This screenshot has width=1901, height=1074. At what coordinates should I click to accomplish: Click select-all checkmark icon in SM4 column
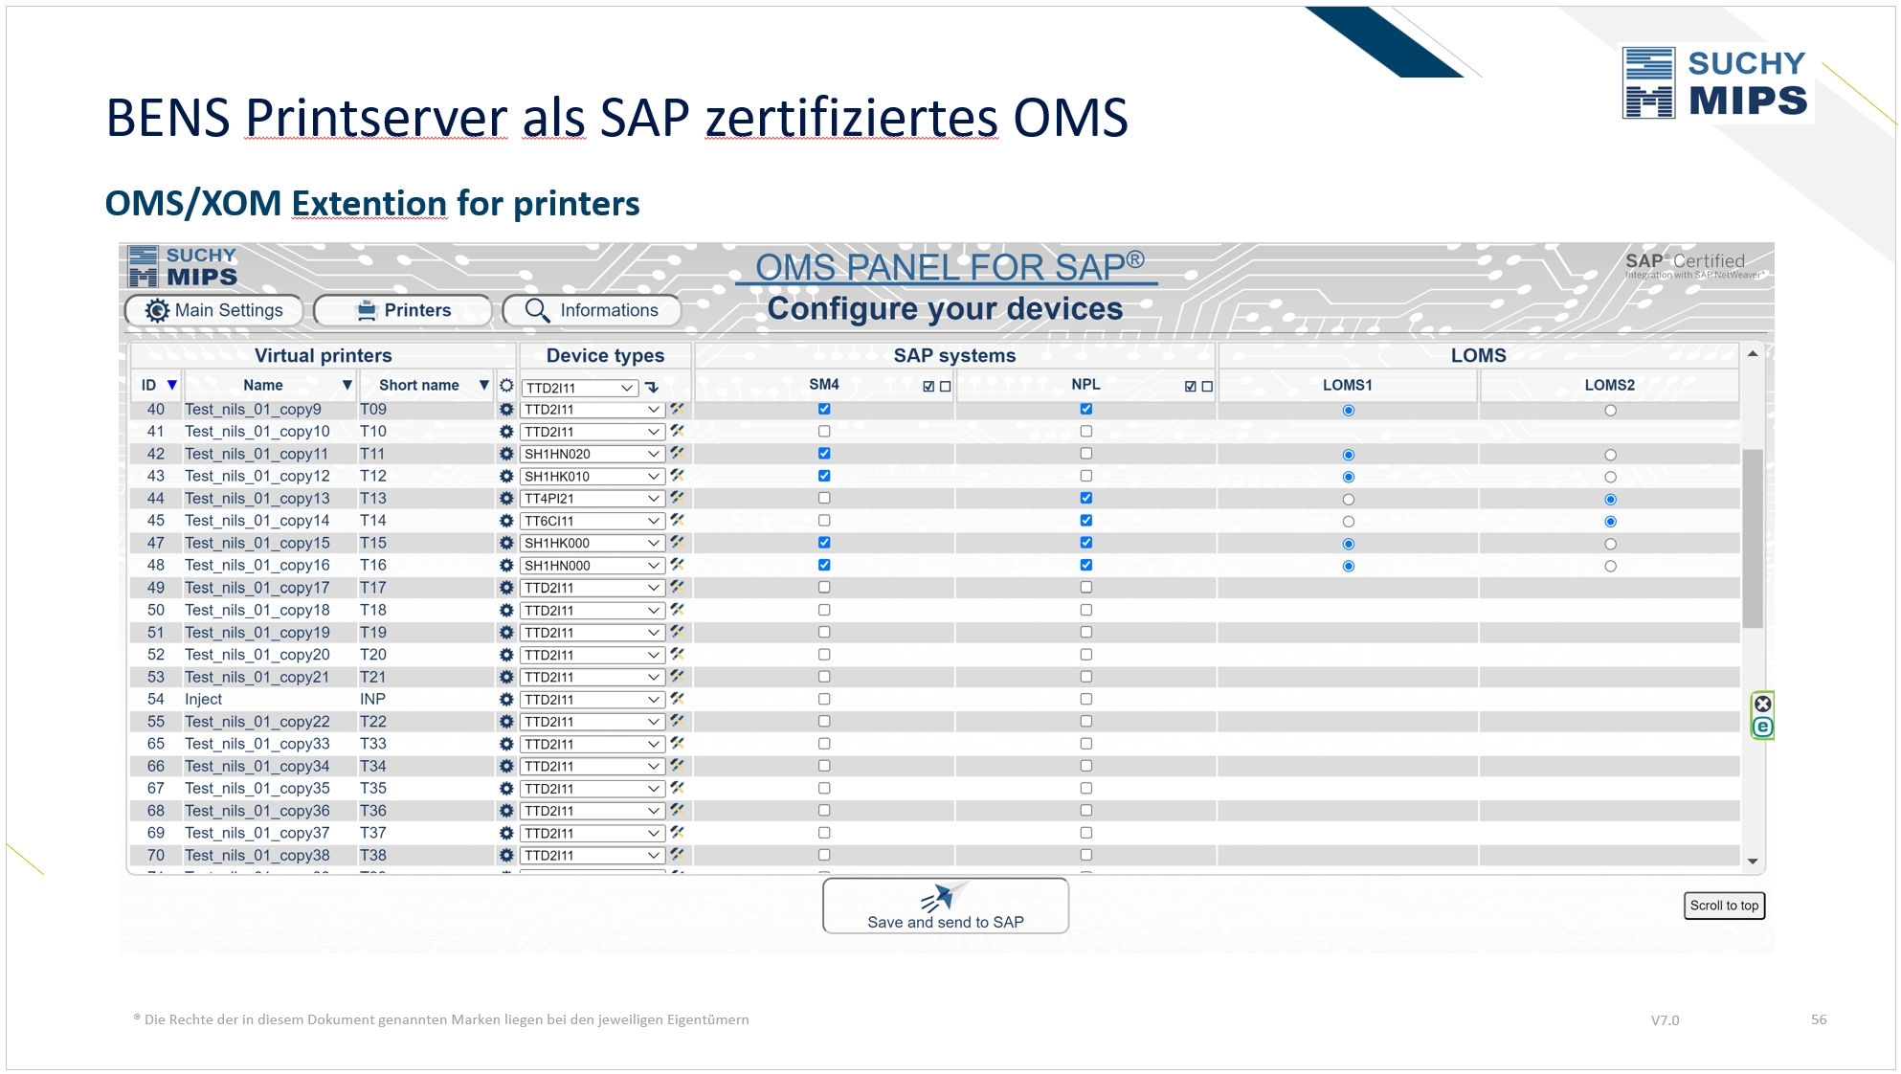pyautogui.click(x=928, y=387)
